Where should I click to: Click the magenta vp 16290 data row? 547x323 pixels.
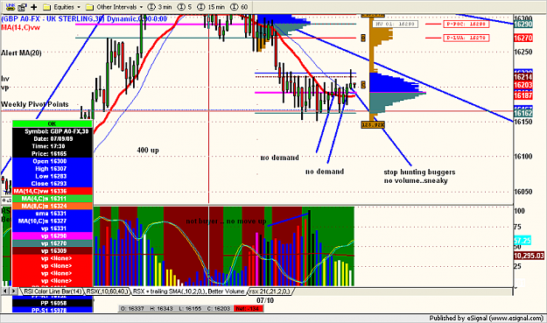click(53, 235)
